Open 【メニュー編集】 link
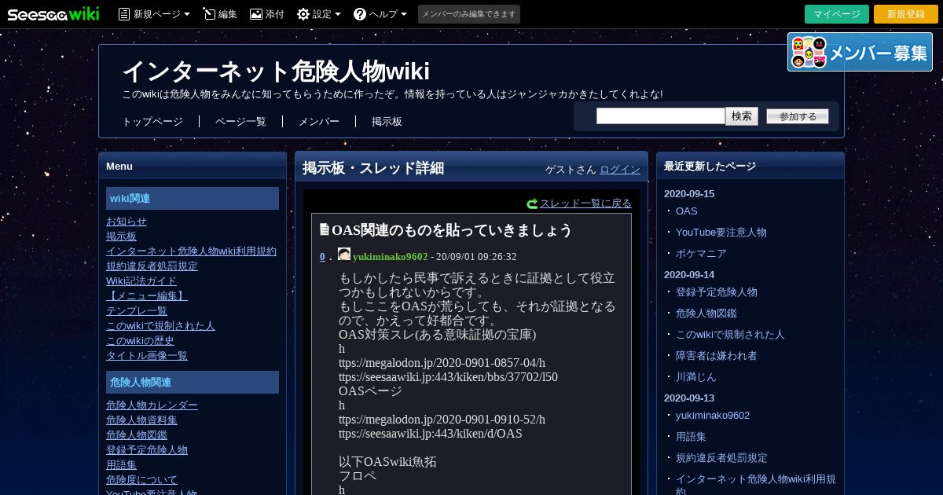This screenshot has height=495, width=943. coord(147,296)
